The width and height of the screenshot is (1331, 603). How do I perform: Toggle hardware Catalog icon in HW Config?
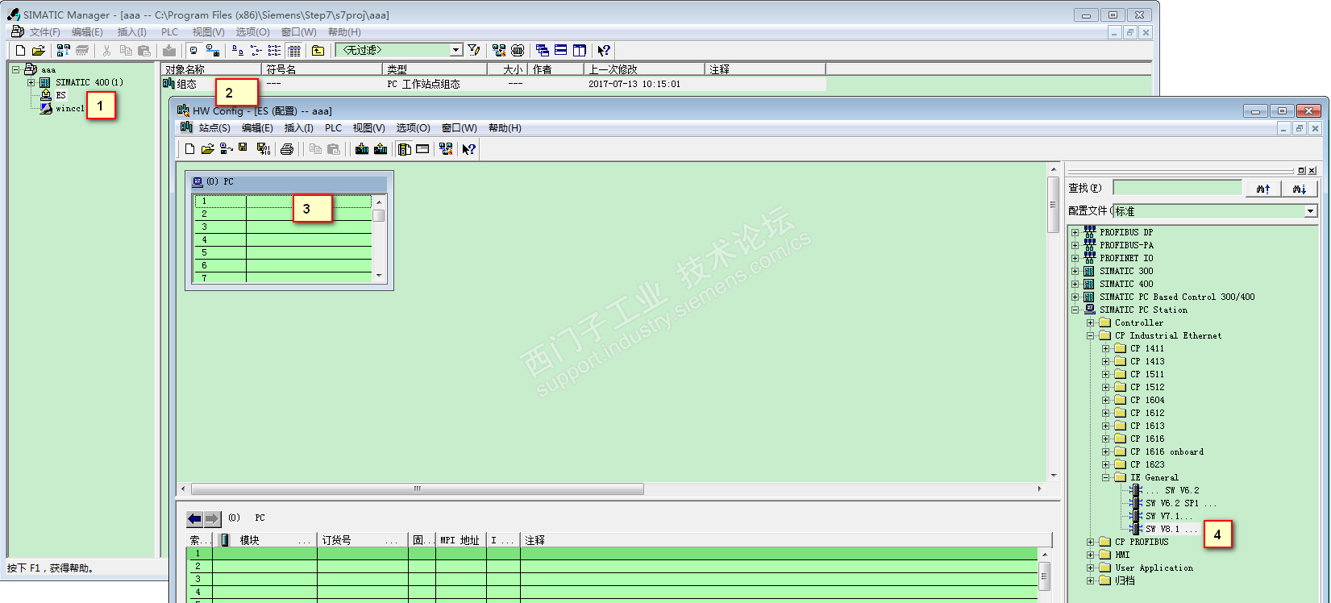(405, 148)
